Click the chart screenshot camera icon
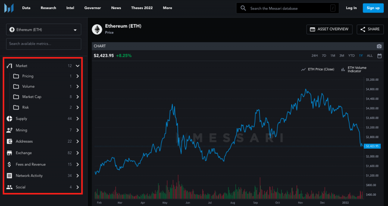 tap(379, 46)
